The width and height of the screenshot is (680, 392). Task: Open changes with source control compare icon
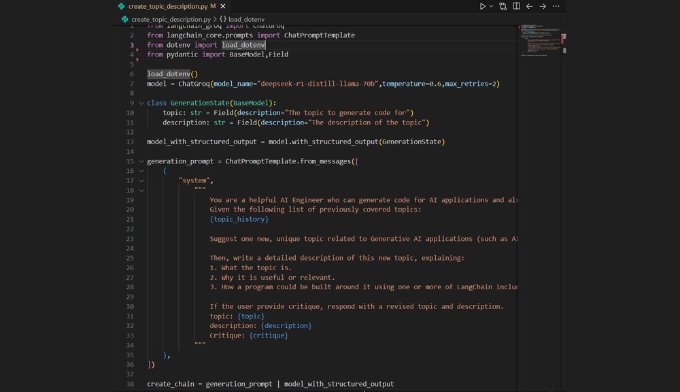[x=503, y=6]
